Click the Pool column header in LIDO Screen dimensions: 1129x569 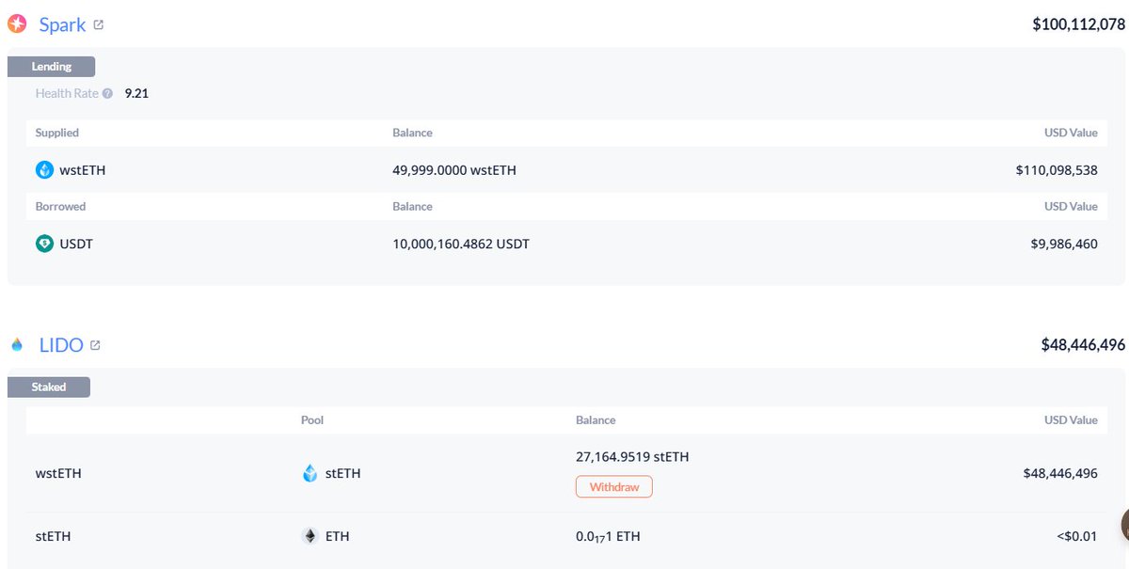(312, 420)
